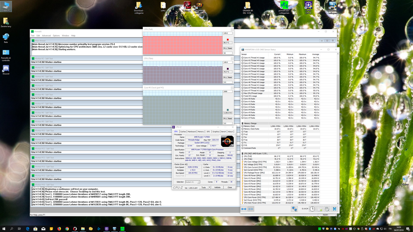The image size is (413, 232).
Task: Open taskbar search magnifier
Action: pos(12,228)
